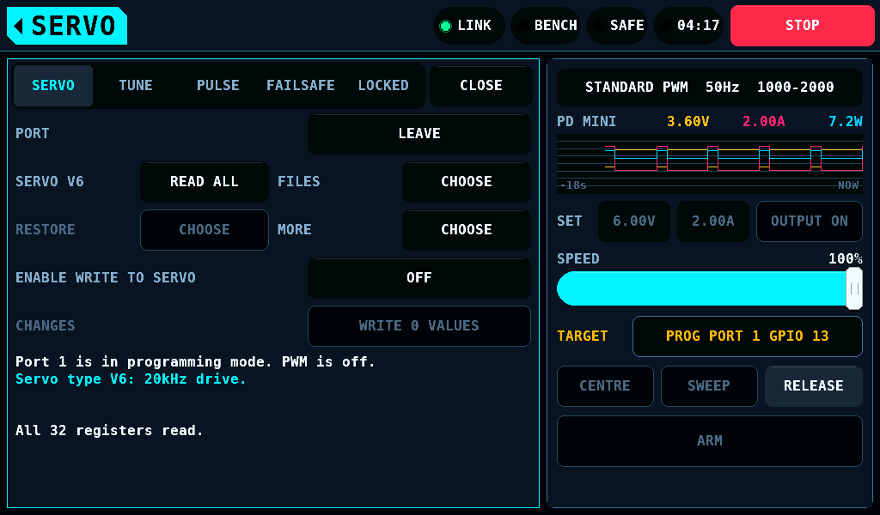Open the STANDARD PWM 50Hz mode selector
The height and width of the screenshot is (515, 880).
click(709, 88)
